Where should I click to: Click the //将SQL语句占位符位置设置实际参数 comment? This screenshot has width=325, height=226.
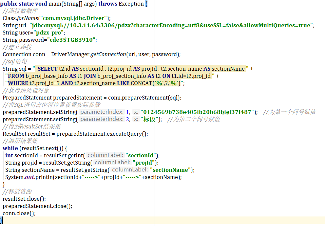click(x=52, y=105)
